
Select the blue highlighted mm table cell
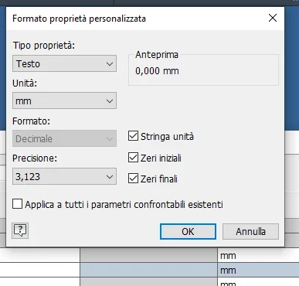point(258,271)
